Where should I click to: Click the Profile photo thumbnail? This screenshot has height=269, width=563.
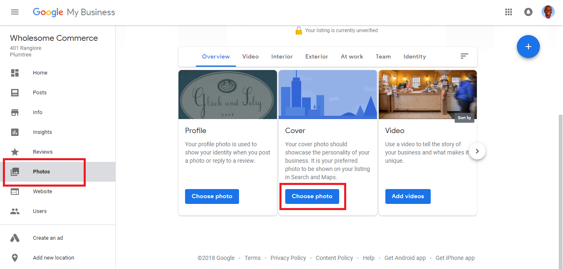point(228,95)
